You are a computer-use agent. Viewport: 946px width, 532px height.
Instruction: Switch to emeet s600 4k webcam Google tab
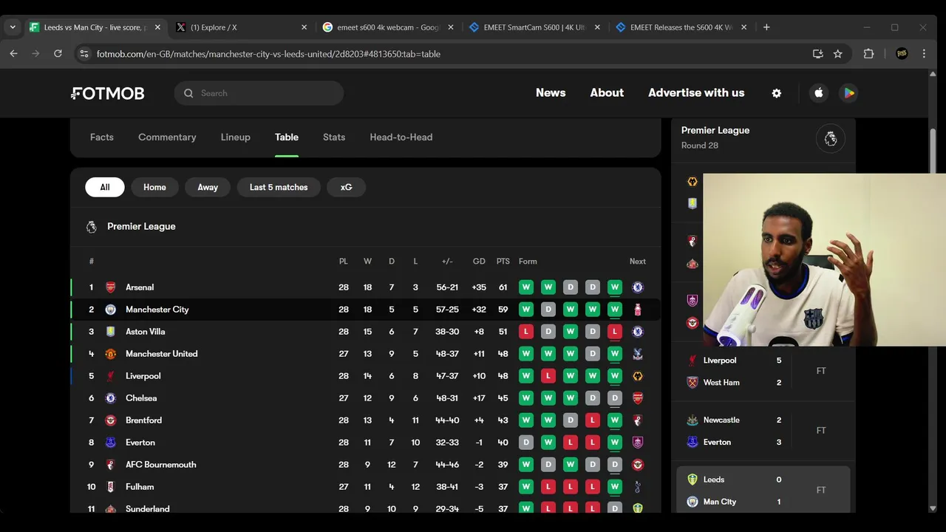click(388, 27)
